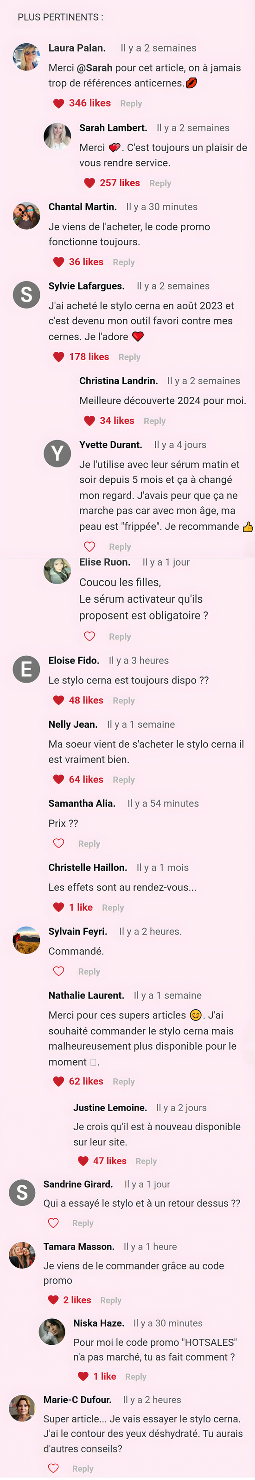Click Reply under Sandrine Girard's question
255x1480 pixels.
click(x=83, y=1223)
